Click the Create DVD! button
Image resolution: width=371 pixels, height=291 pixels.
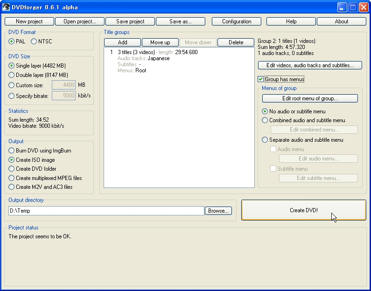click(304, 210)
